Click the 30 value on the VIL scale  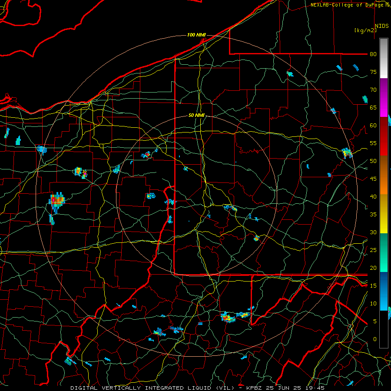(373, 232)
